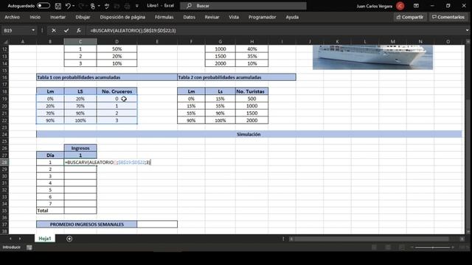The width and height of the screenshot is (472, 265).
Task: Click the Undo arrow icon
Action: (68, 6)
